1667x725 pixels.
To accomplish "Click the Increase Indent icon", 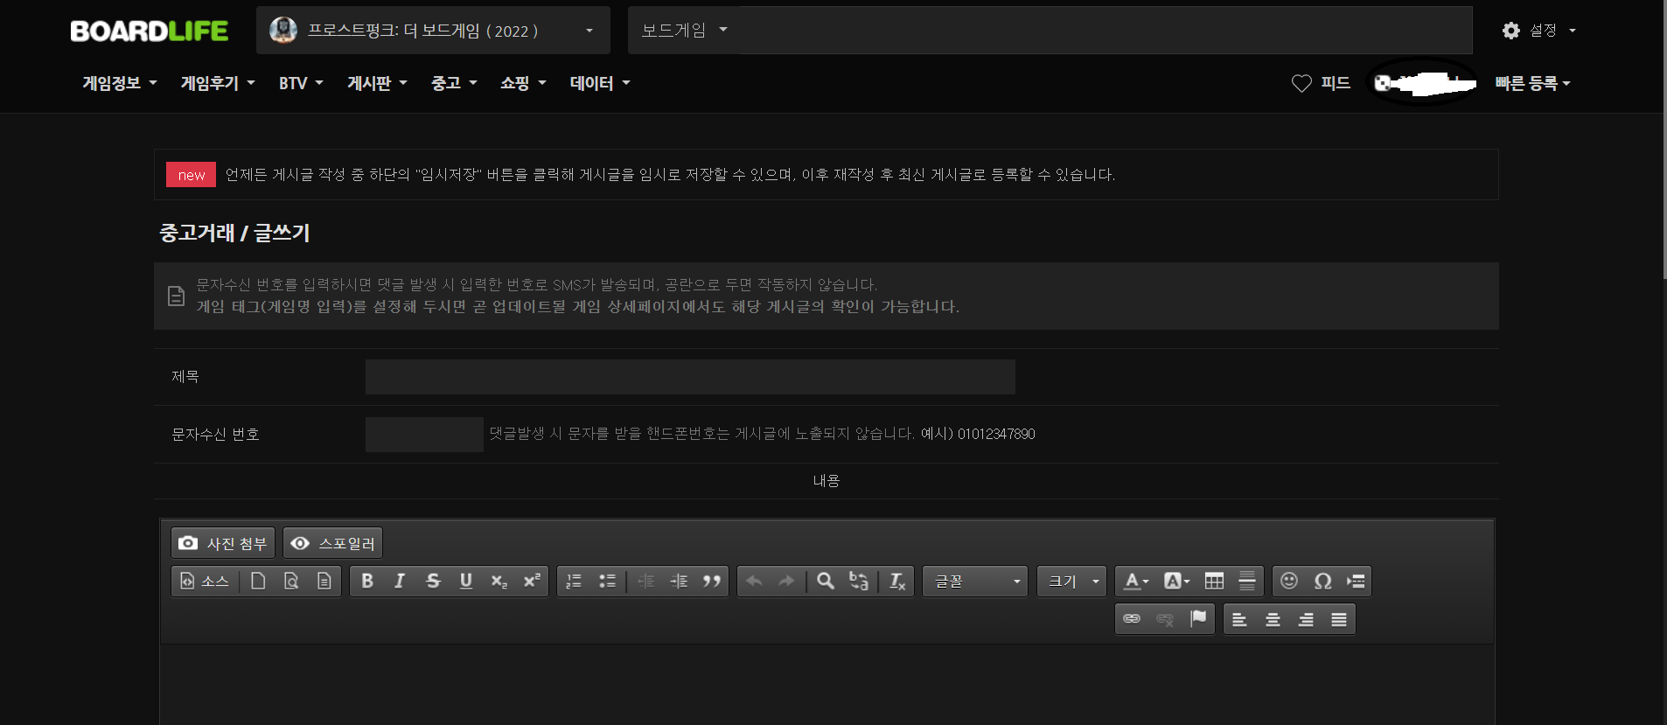I will [679, 581].
